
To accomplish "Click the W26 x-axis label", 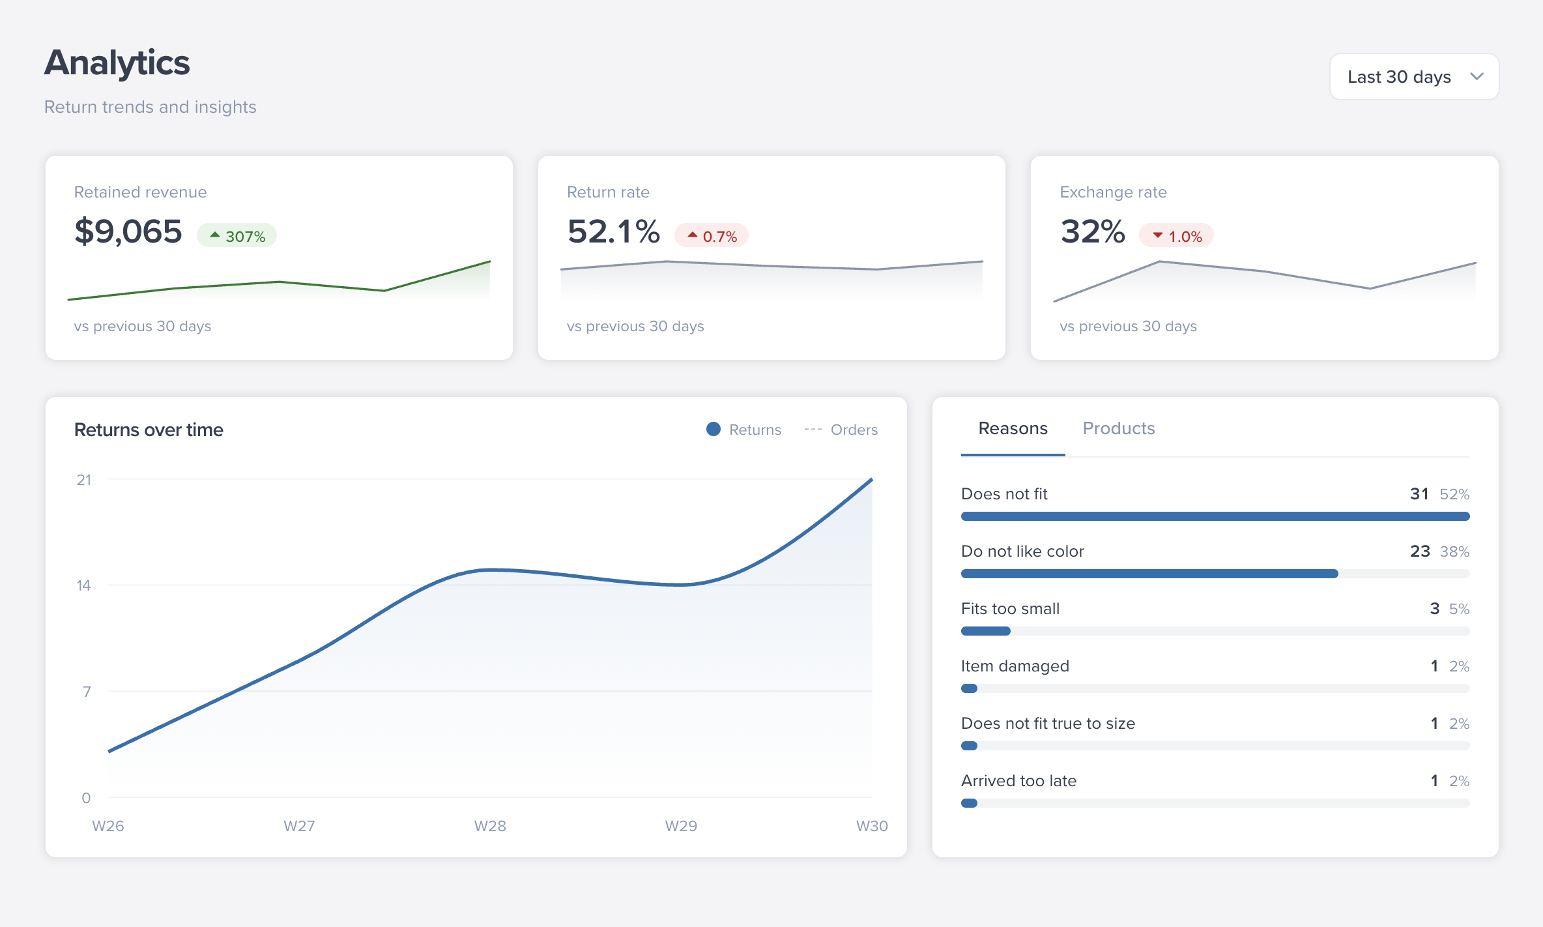I will tap(108, 826).
